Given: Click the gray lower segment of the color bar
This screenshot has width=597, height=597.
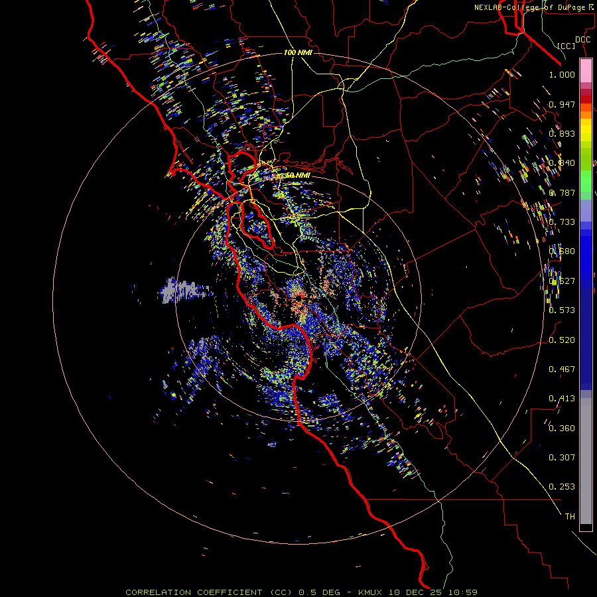Looking at the screenshot, I should [586, 461].
